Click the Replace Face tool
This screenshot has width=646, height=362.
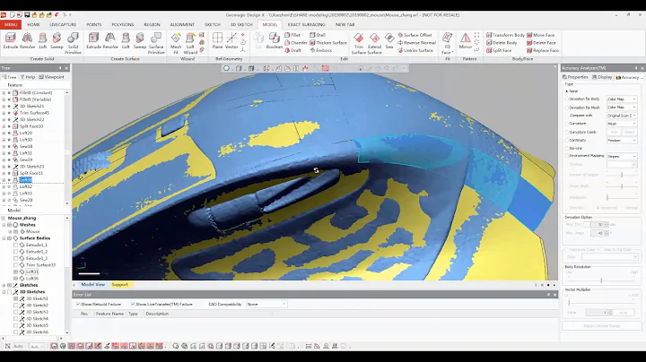[543, 50]
